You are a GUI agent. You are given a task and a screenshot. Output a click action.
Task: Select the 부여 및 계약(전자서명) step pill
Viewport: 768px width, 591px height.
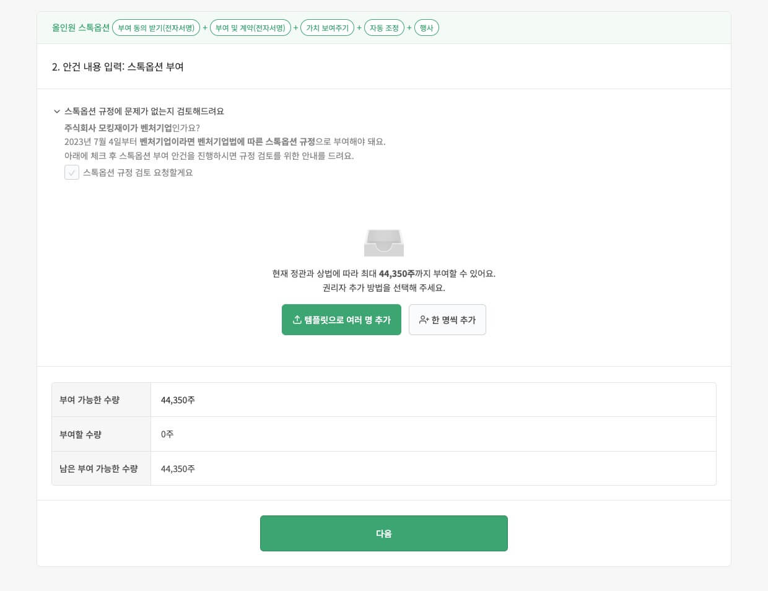tap(250, 27)
